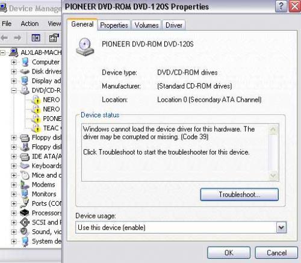Collapse the DVD/CD-ROM drives node
Viewport: 301px width, 263px height.
point(14,90)
